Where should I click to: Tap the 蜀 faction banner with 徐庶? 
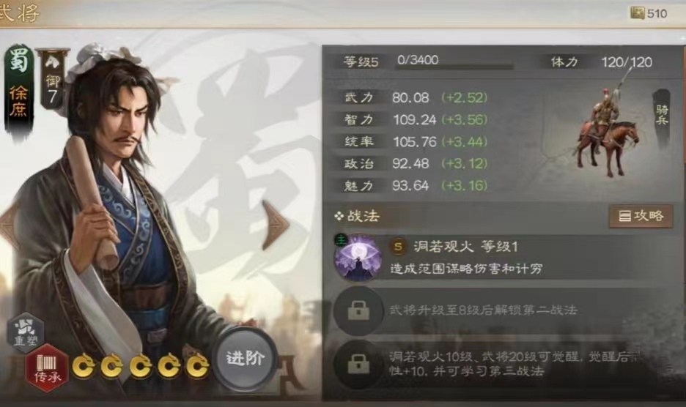(19, 90)
